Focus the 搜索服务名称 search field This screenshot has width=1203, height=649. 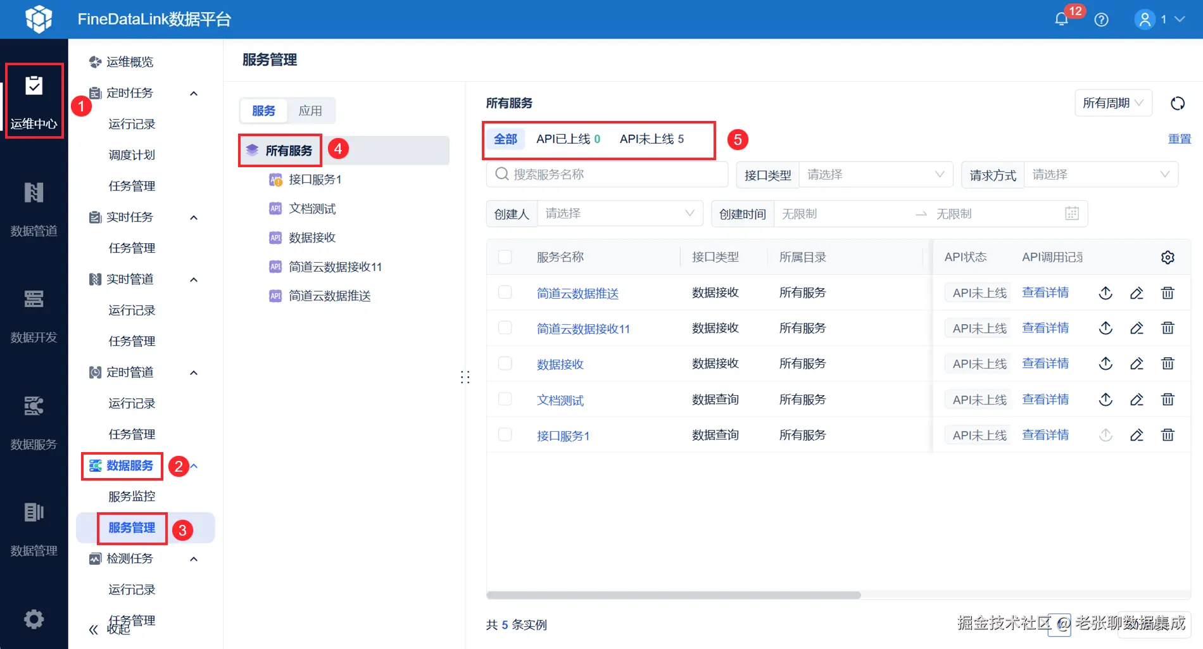[x=607, y=174]
